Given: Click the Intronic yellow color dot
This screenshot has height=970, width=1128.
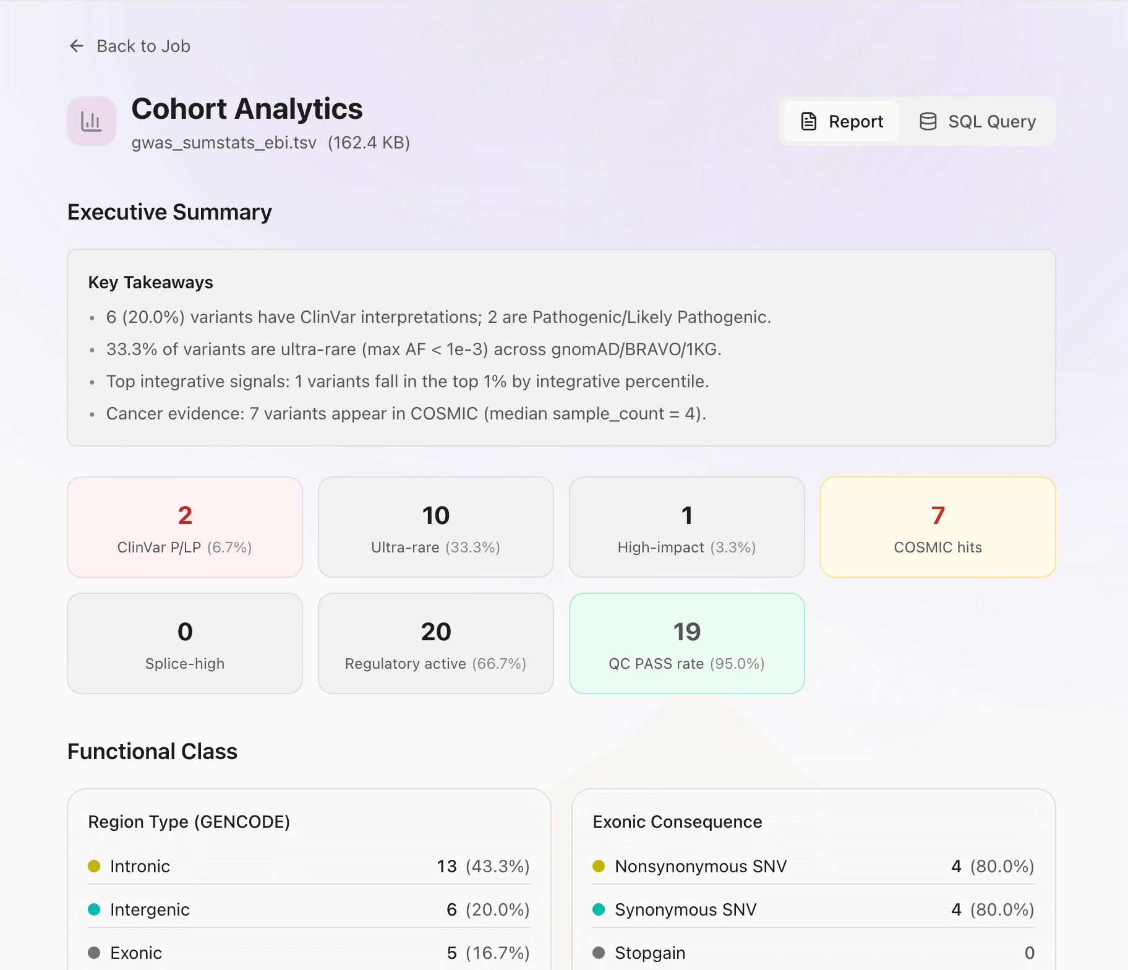Looking at the screenshot, I should [x=94, y=866].
